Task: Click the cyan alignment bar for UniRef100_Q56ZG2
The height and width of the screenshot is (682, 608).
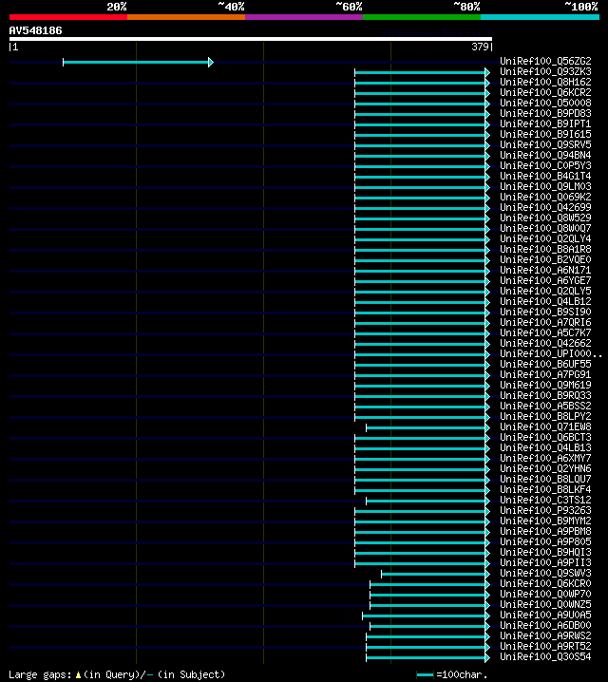Action: pos(138,62)
